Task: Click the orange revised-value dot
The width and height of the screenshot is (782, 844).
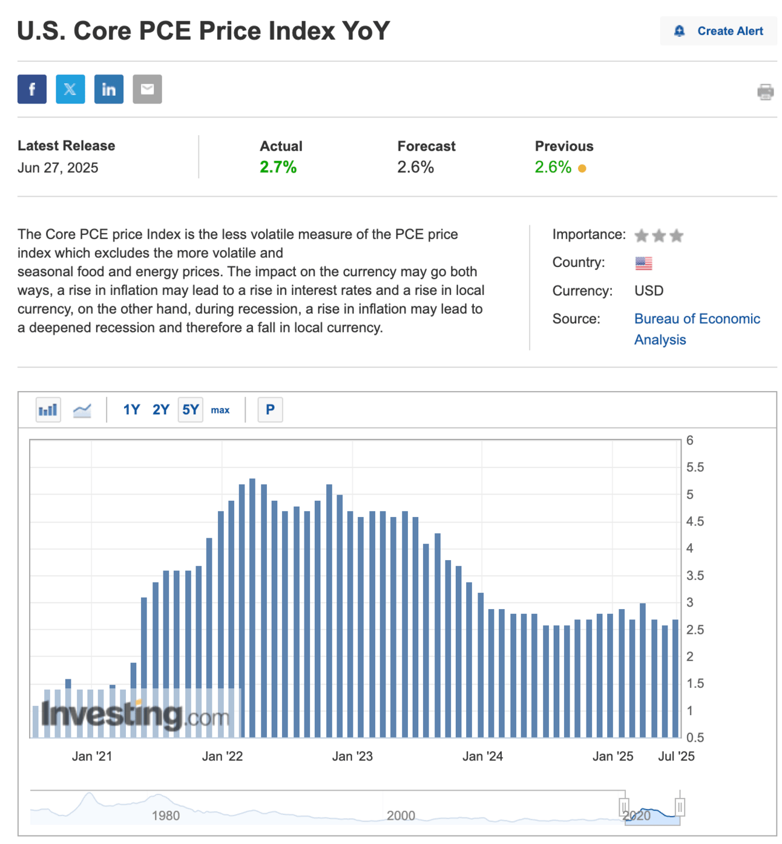Action: pos(582,168)
